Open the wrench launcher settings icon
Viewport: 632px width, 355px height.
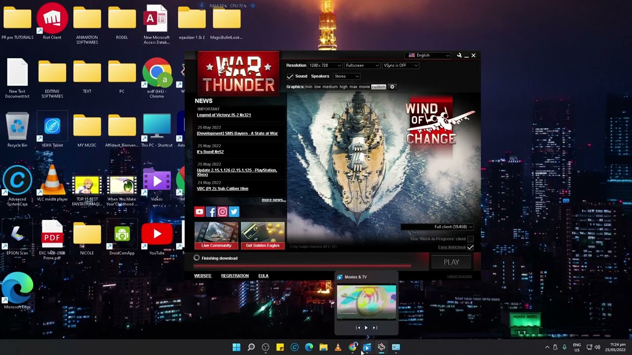point(459,55)
